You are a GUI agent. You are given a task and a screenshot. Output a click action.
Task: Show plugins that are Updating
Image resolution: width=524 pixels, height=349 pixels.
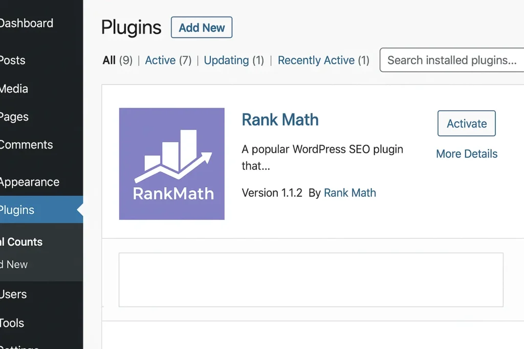pos(226,60)
